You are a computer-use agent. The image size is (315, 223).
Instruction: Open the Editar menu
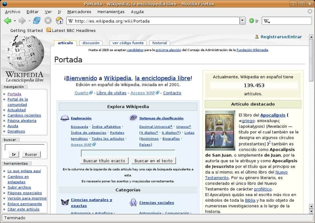click(x=32, y=12)
